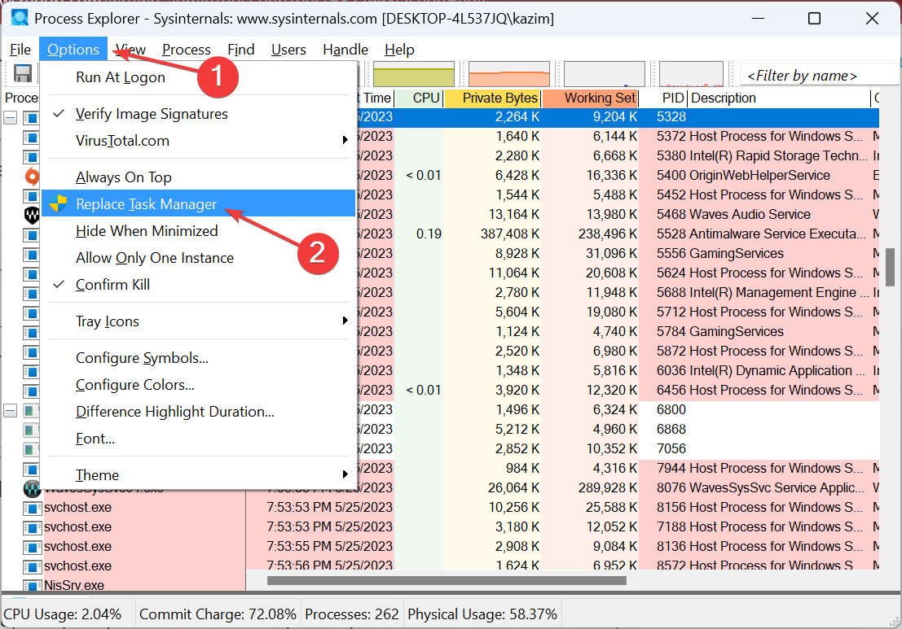The height and width of the screenshot is (629, 902).
Task: Click the Filter by name field
Action: (x=820, y=75)
